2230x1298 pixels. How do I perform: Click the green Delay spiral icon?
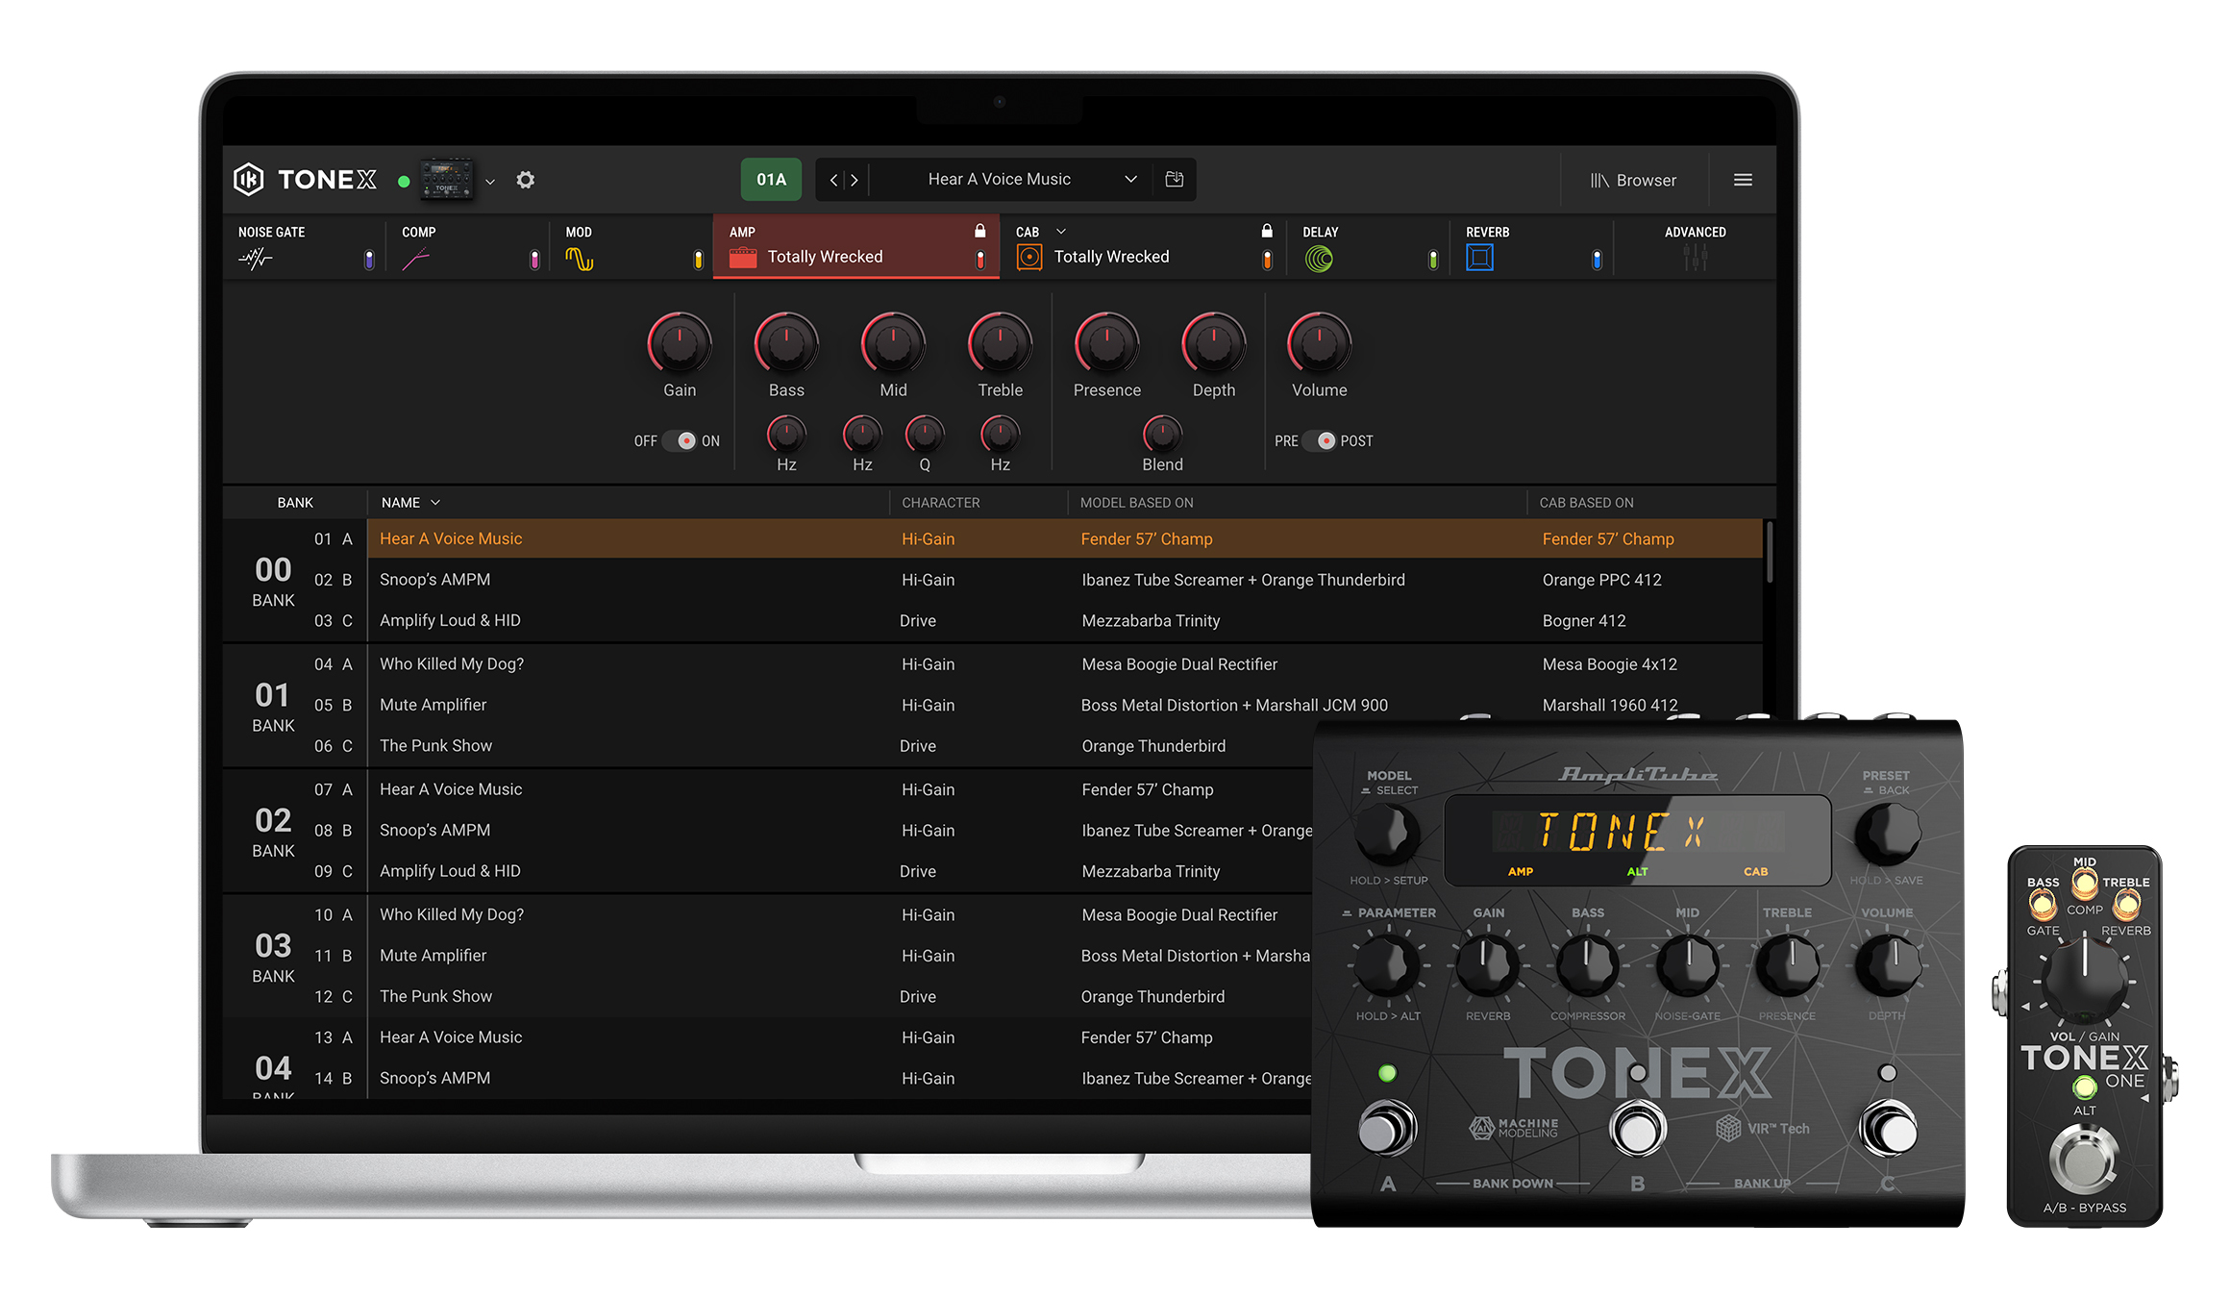tap(1319, 259)
